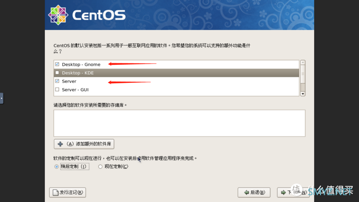Click the green back arrow icon
359x202 pixels.
click(247, 193)
